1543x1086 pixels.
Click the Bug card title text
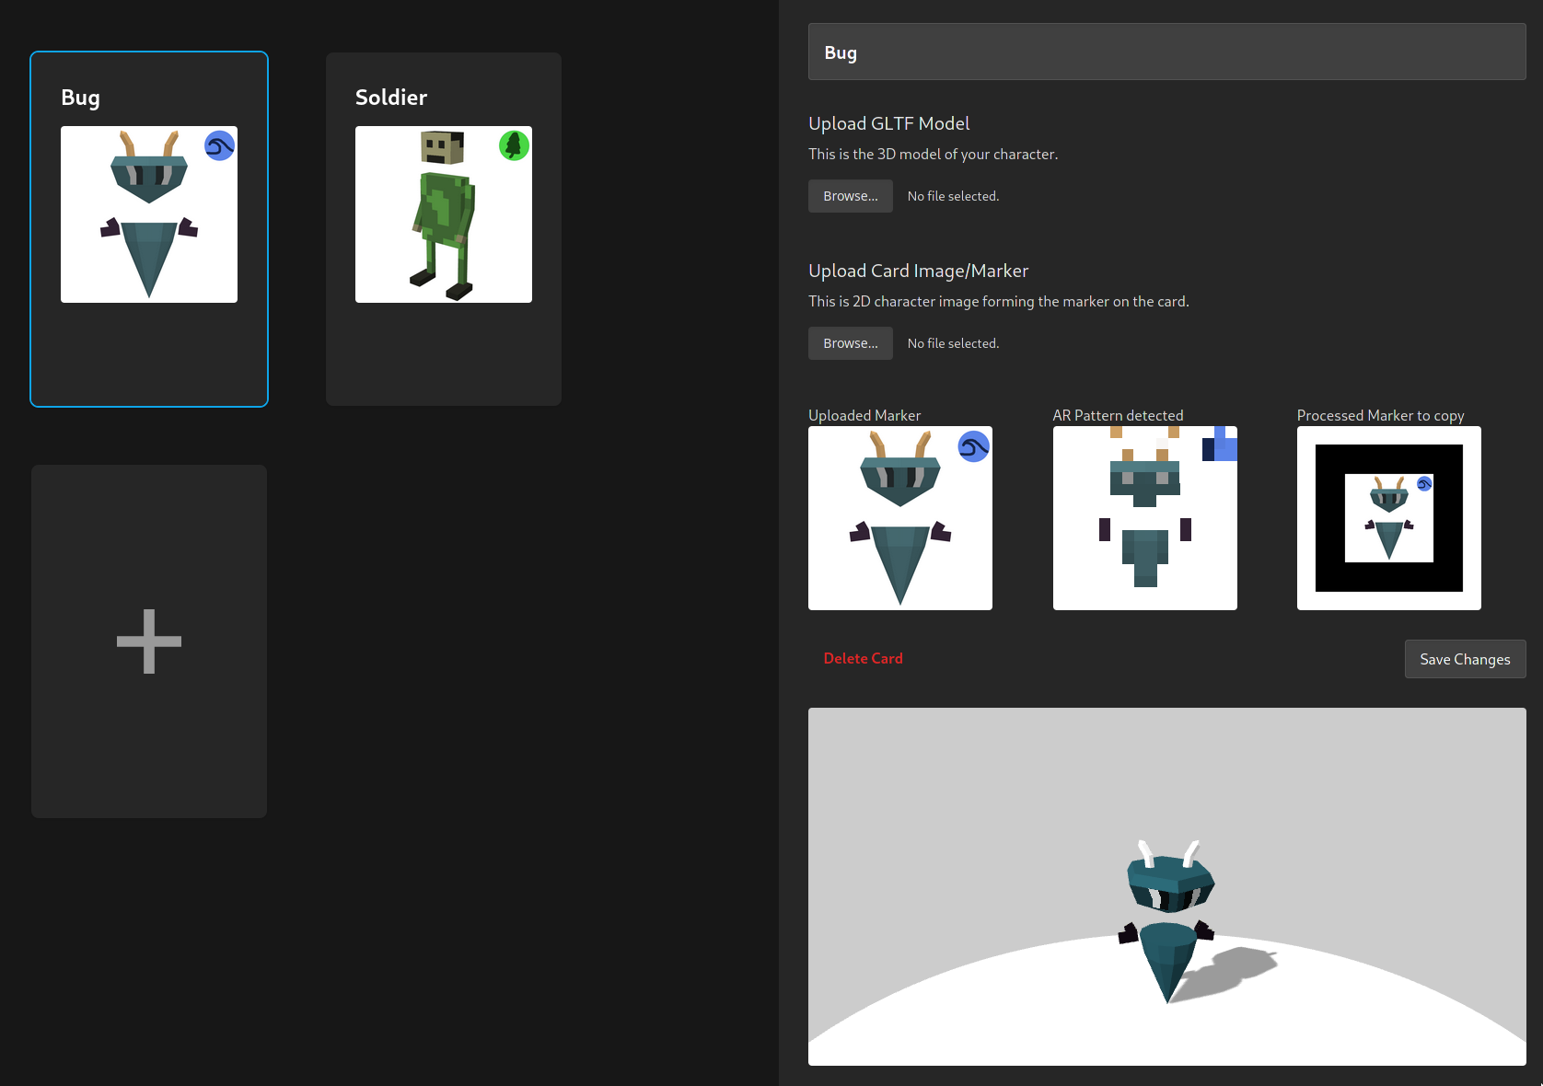click(80, 97)
